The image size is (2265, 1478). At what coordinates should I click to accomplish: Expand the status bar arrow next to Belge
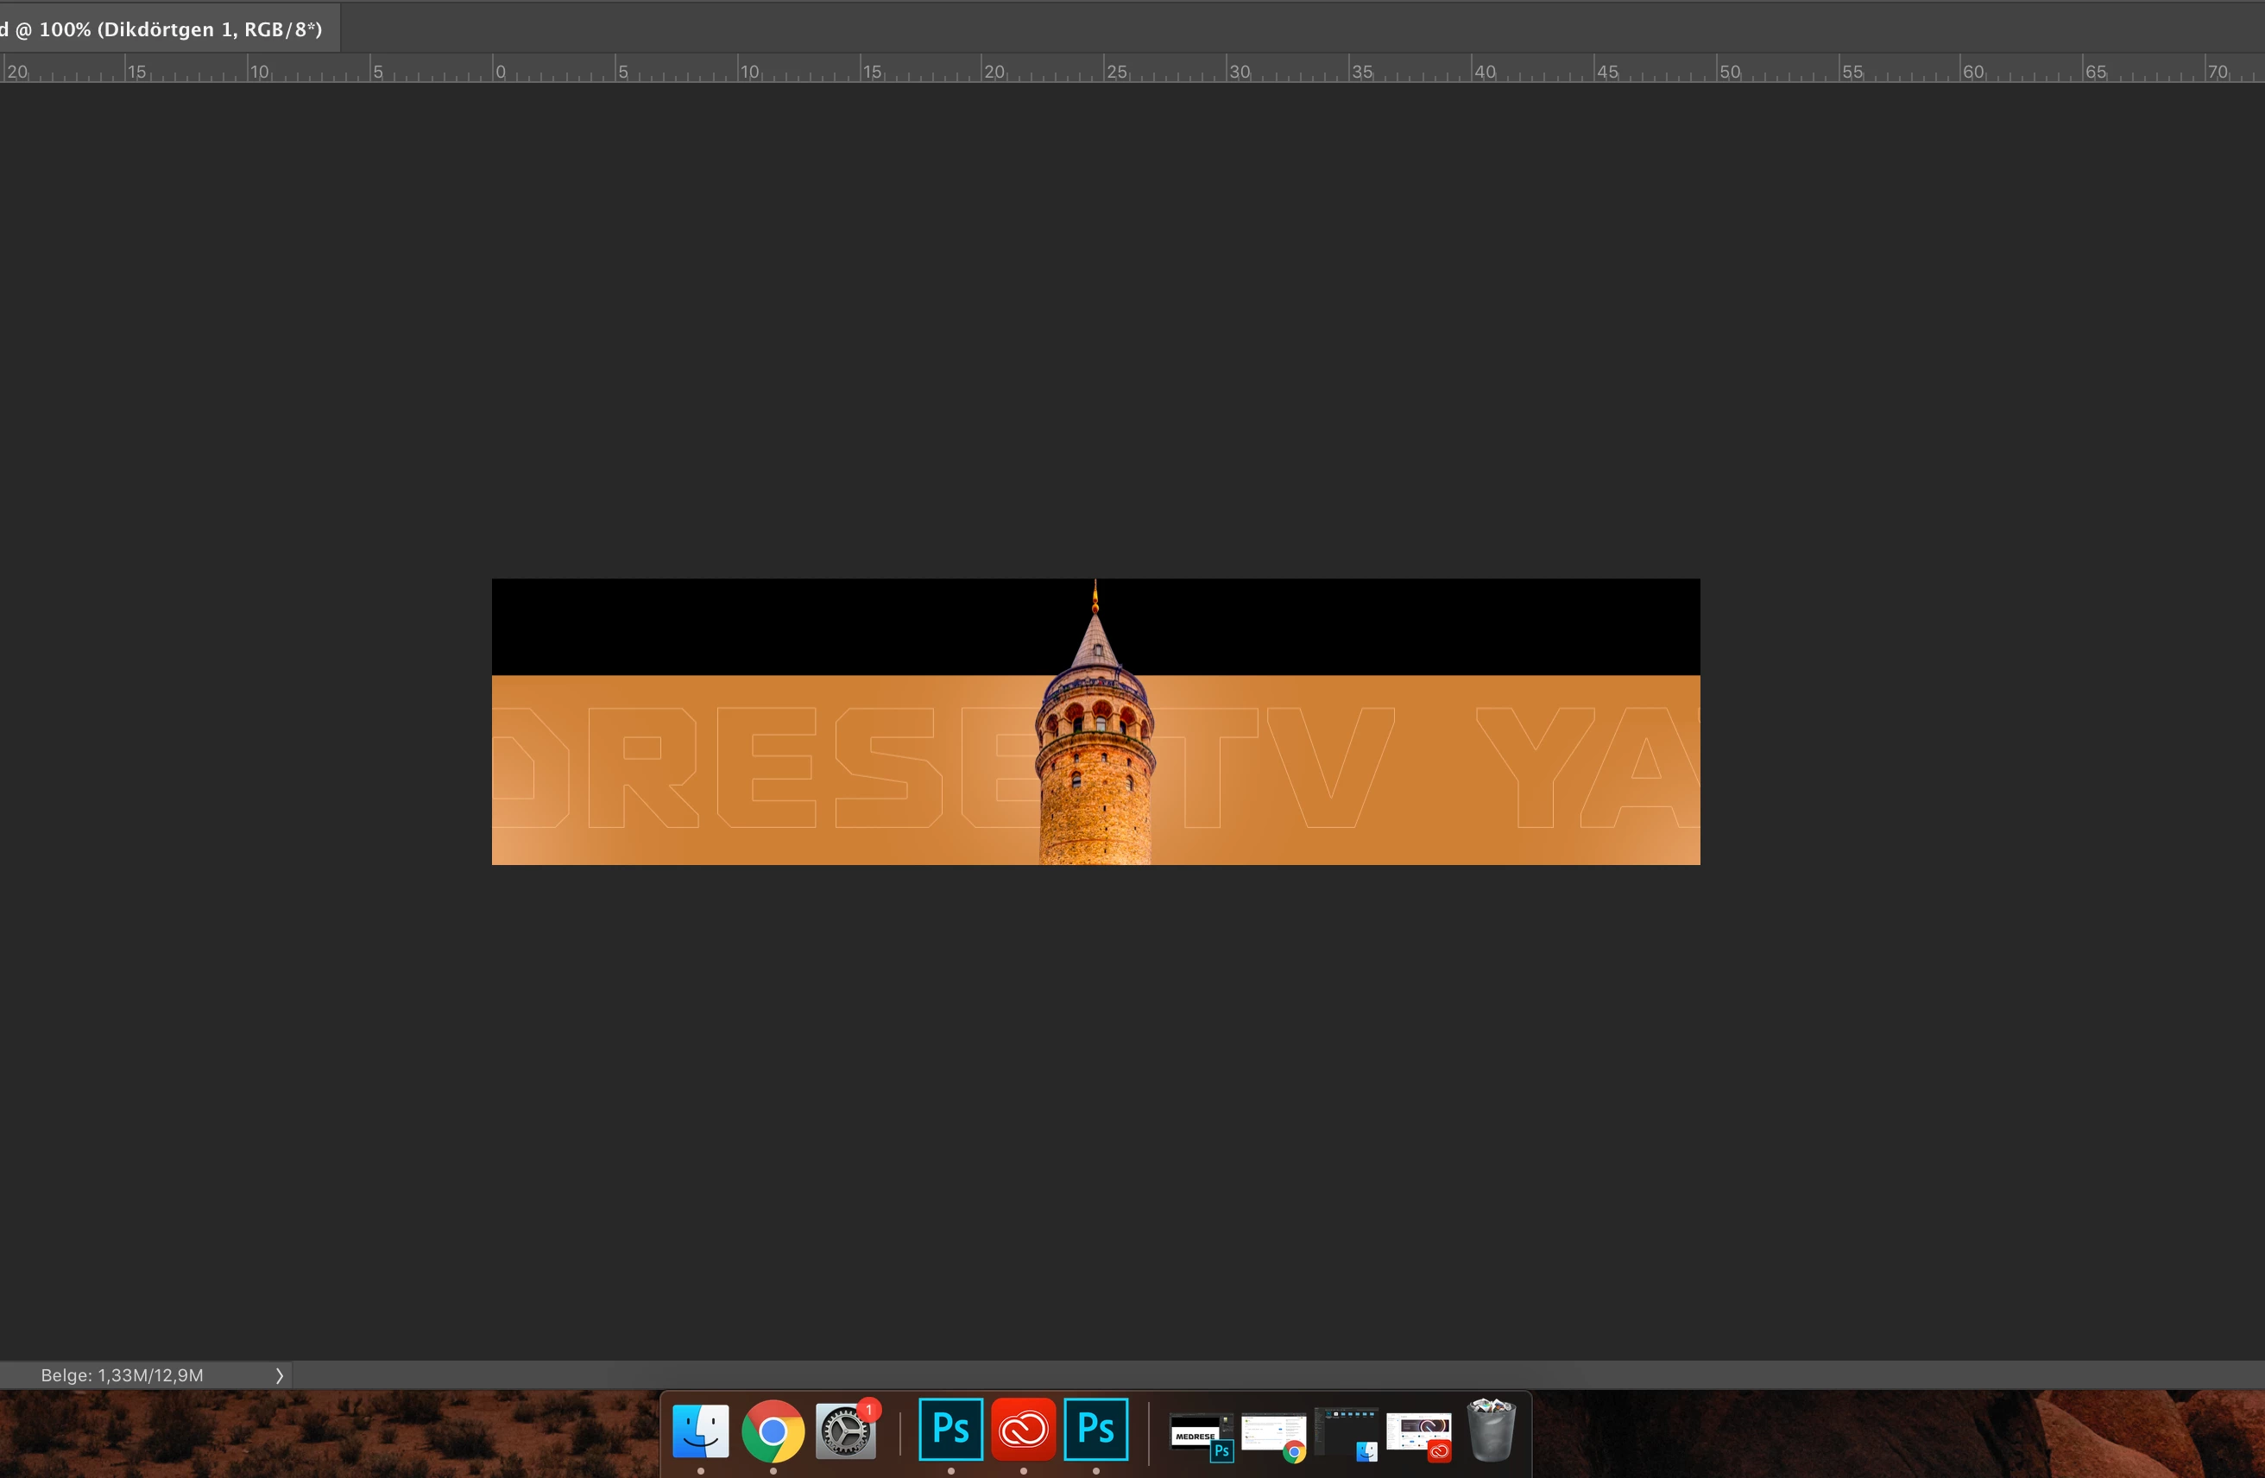pos(279,1375)
